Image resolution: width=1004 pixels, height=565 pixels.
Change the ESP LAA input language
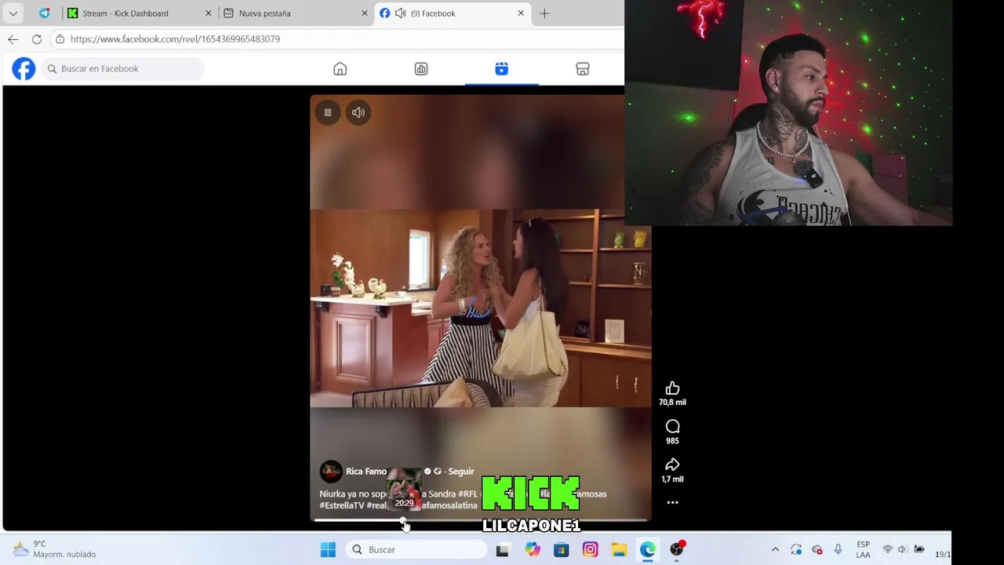tap(863, 549)
